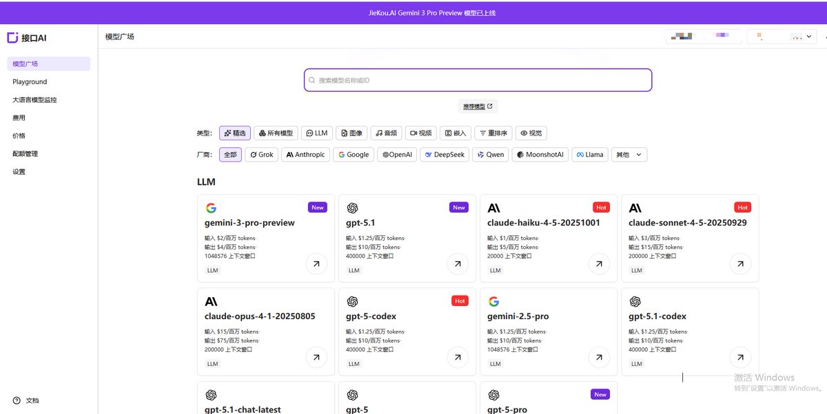This screenshot has height=414, width=827.
Task: Open the arrow button on claude-opus-4-1-20250805 card
Action: tap(316, 357)
